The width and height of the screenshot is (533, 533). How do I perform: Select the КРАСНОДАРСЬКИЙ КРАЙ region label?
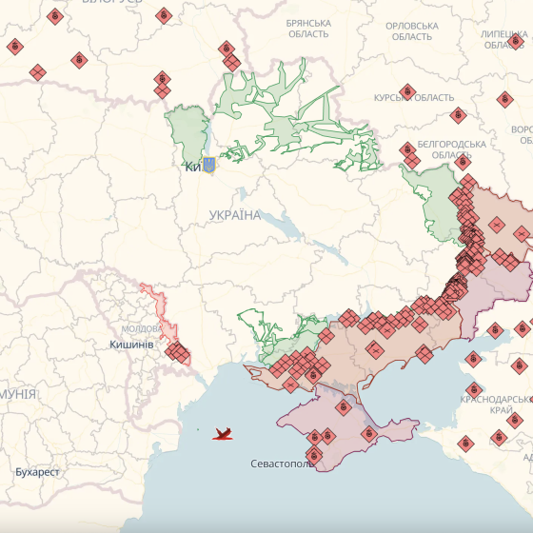[496, 405]
